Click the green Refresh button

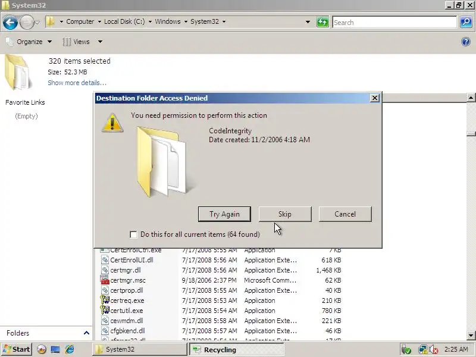point(322,22)
